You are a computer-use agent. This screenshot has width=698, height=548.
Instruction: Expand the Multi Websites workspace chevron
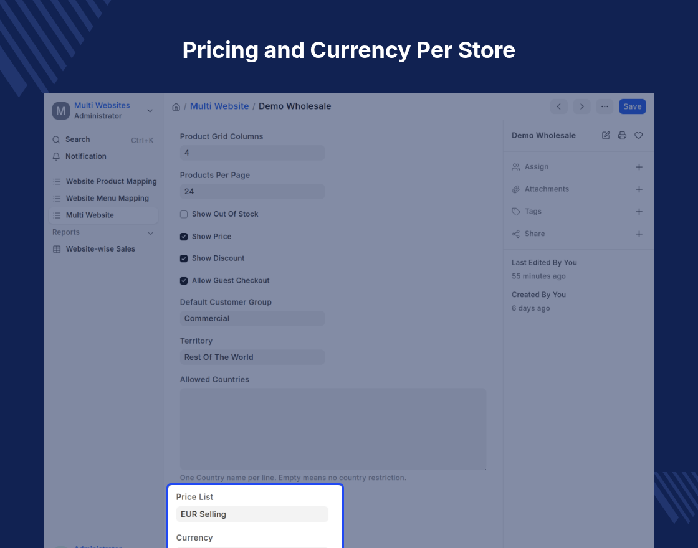point(150,111)
